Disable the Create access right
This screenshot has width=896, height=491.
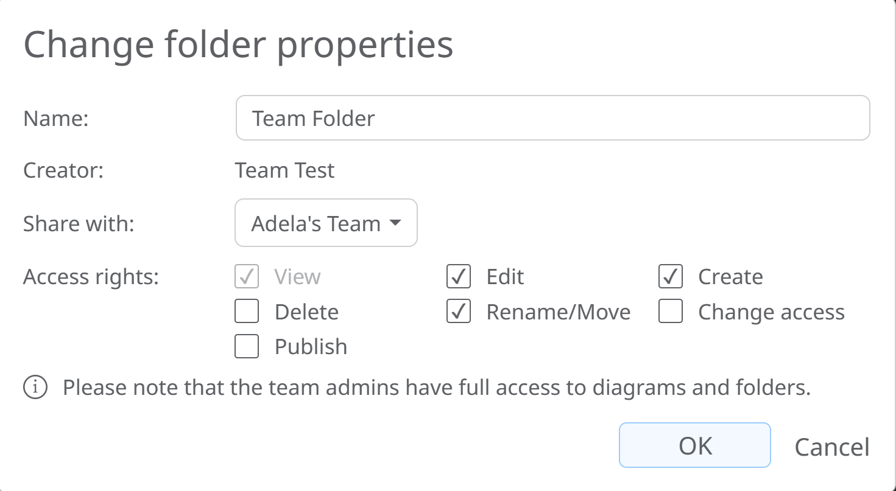(x=670, y=277)
